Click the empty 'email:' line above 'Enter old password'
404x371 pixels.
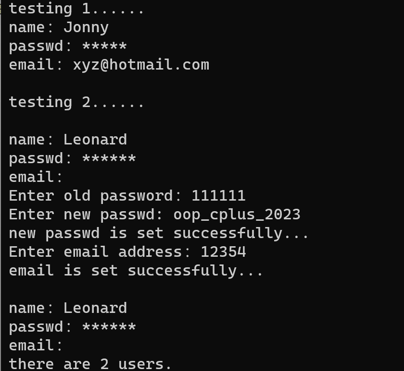[36, 177]
